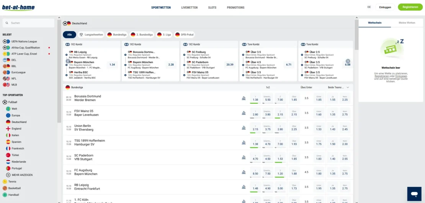Click the Tennis ball icon

coord(5,182)
